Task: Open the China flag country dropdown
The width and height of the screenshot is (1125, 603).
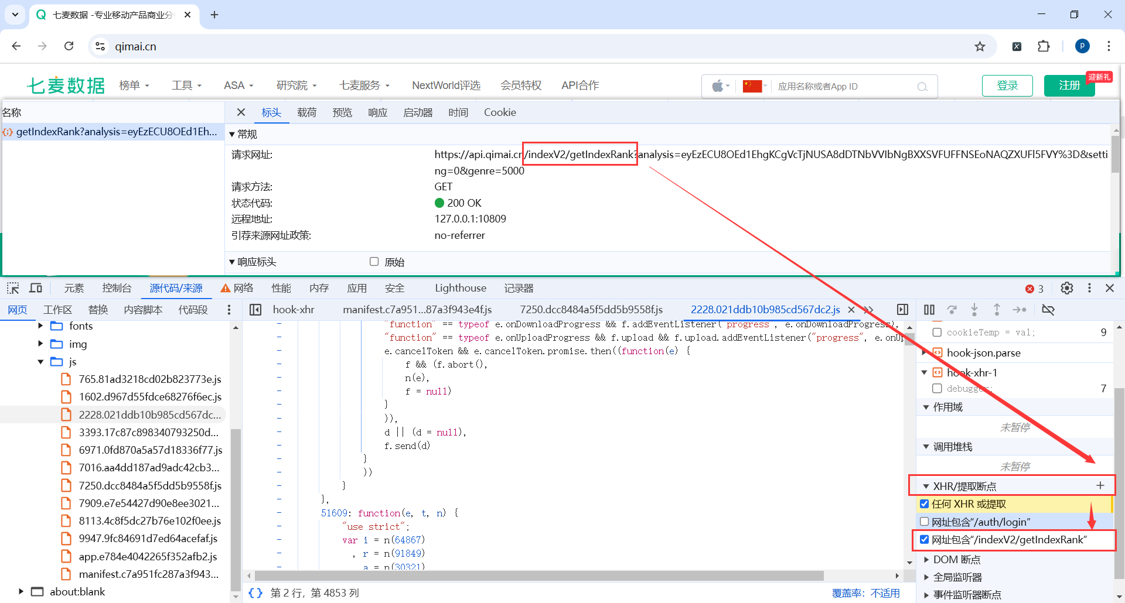Action: tap(755, 87)
